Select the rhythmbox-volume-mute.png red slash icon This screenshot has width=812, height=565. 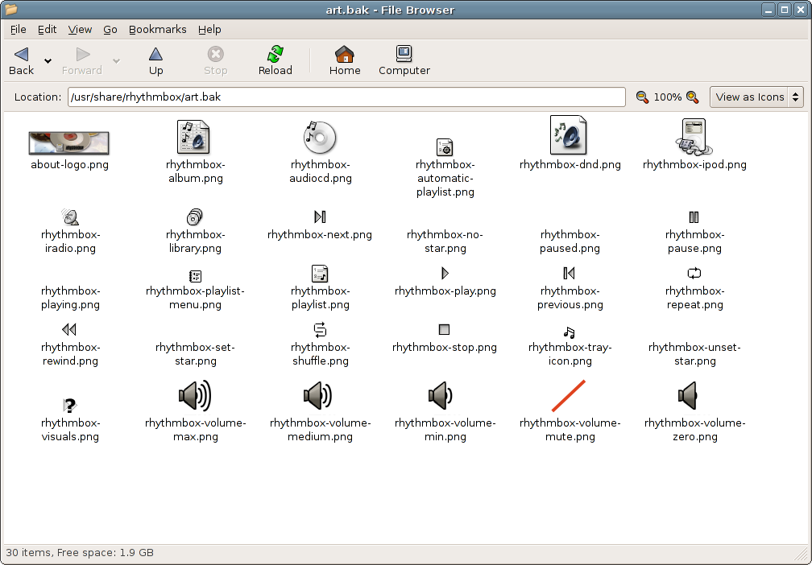tap(569, 396)
